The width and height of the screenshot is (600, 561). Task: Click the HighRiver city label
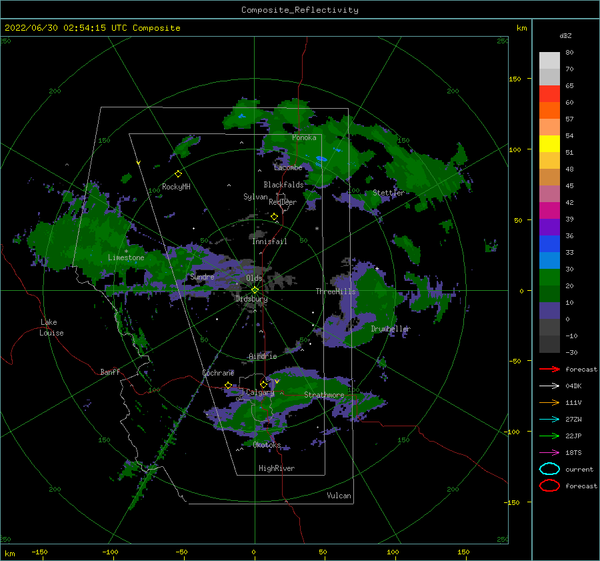click(277, 468)
